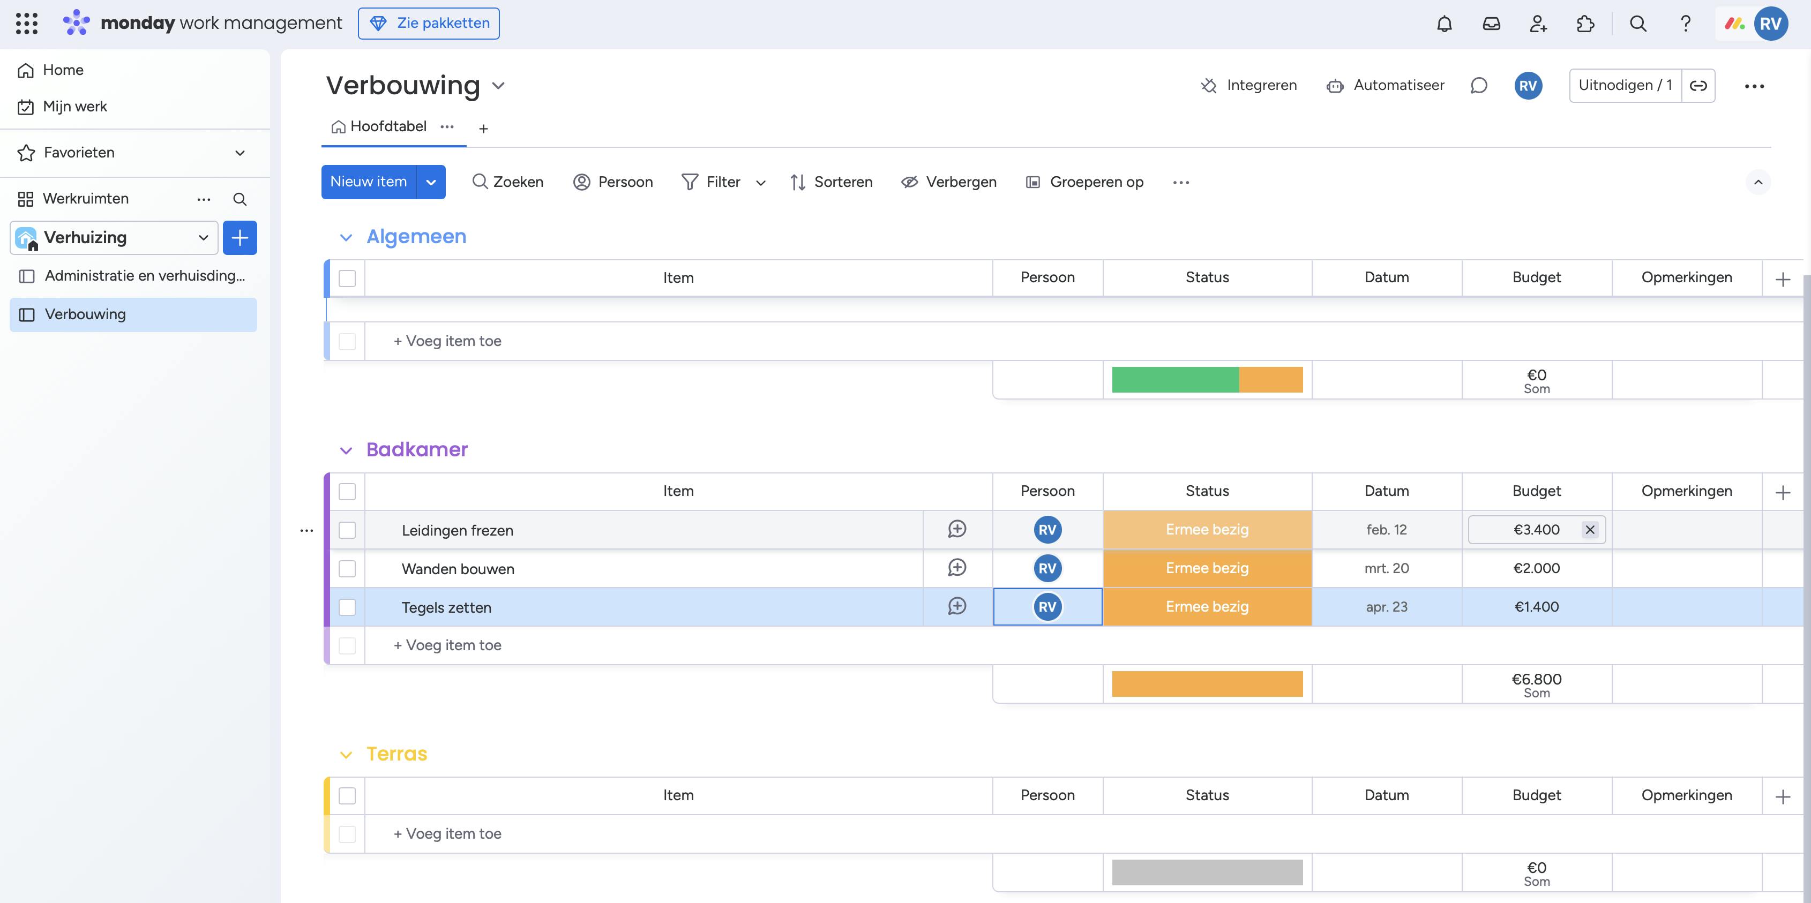This screenshot has height=903, width=1811.
Task: Tick the Tegels zetten row checkbox
Action: [347, 607]
